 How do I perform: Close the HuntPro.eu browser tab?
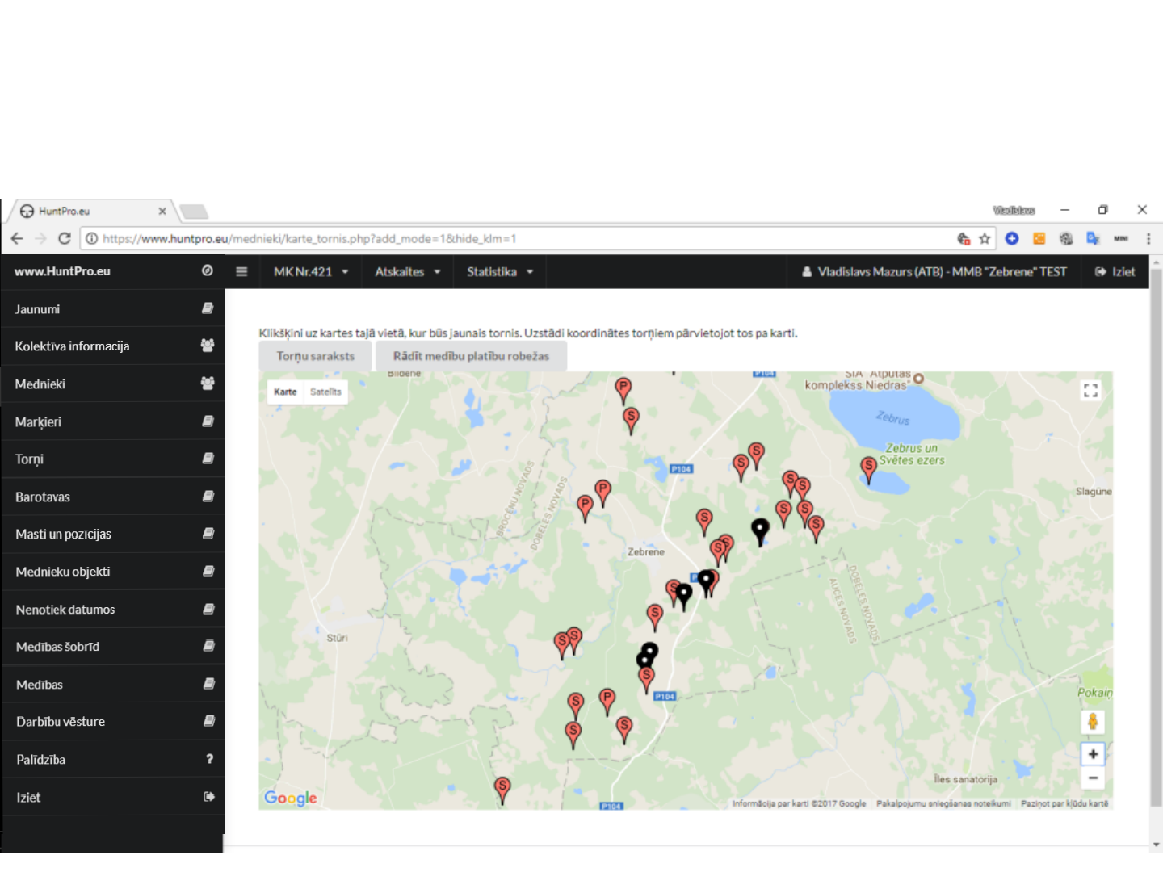[162, 211]
